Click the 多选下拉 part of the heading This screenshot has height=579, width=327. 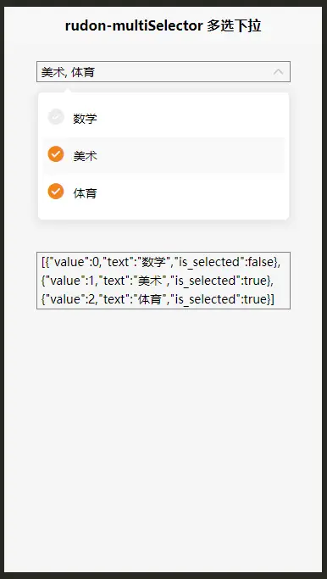[234, 25]
